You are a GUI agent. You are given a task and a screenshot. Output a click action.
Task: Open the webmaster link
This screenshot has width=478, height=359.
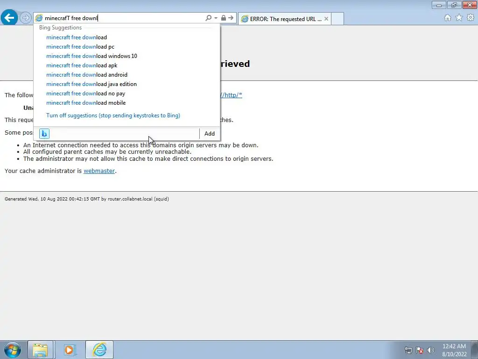click(x=99, y=171)
